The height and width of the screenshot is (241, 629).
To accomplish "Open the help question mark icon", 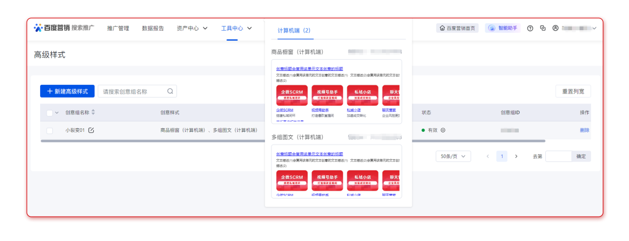I will pos(530,28).
